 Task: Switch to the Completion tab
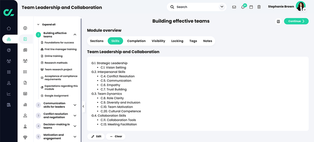pos(136,41)
